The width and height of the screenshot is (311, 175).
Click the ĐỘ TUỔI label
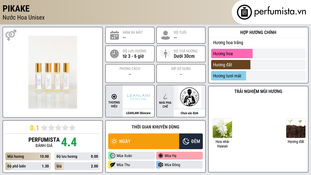[180, 32]
